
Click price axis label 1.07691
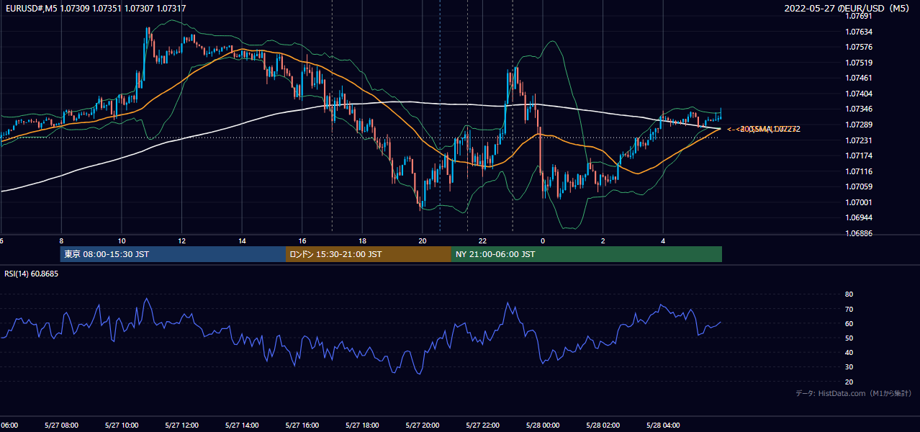(x=858, y=16)
